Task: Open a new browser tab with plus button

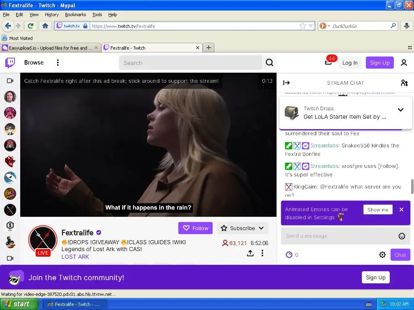Action: pyautogui.click(x=209, y=48)
